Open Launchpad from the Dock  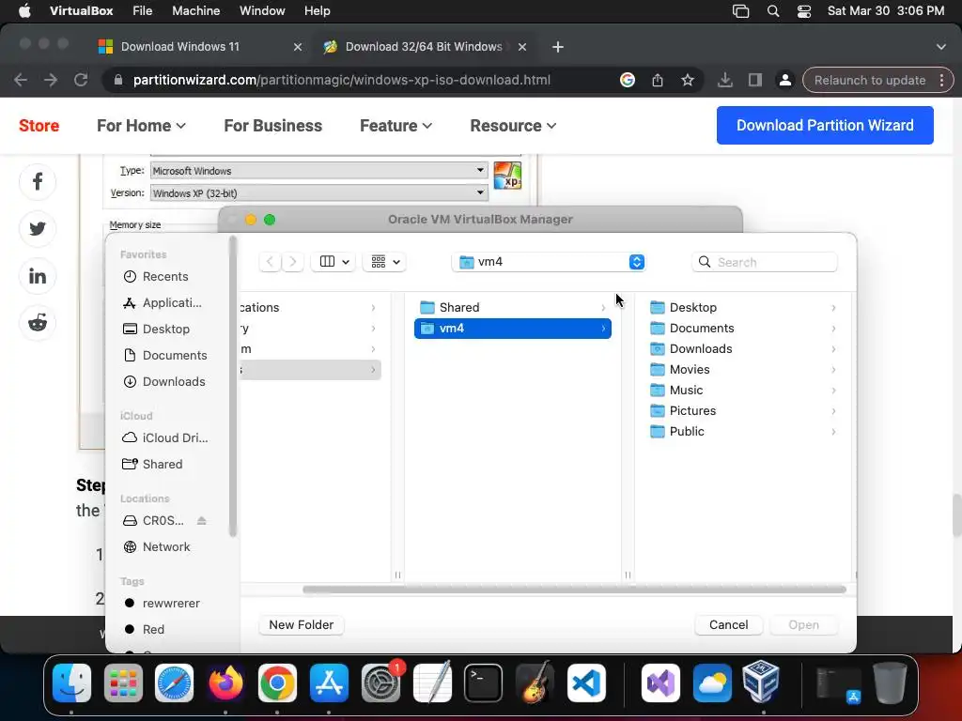123,683
